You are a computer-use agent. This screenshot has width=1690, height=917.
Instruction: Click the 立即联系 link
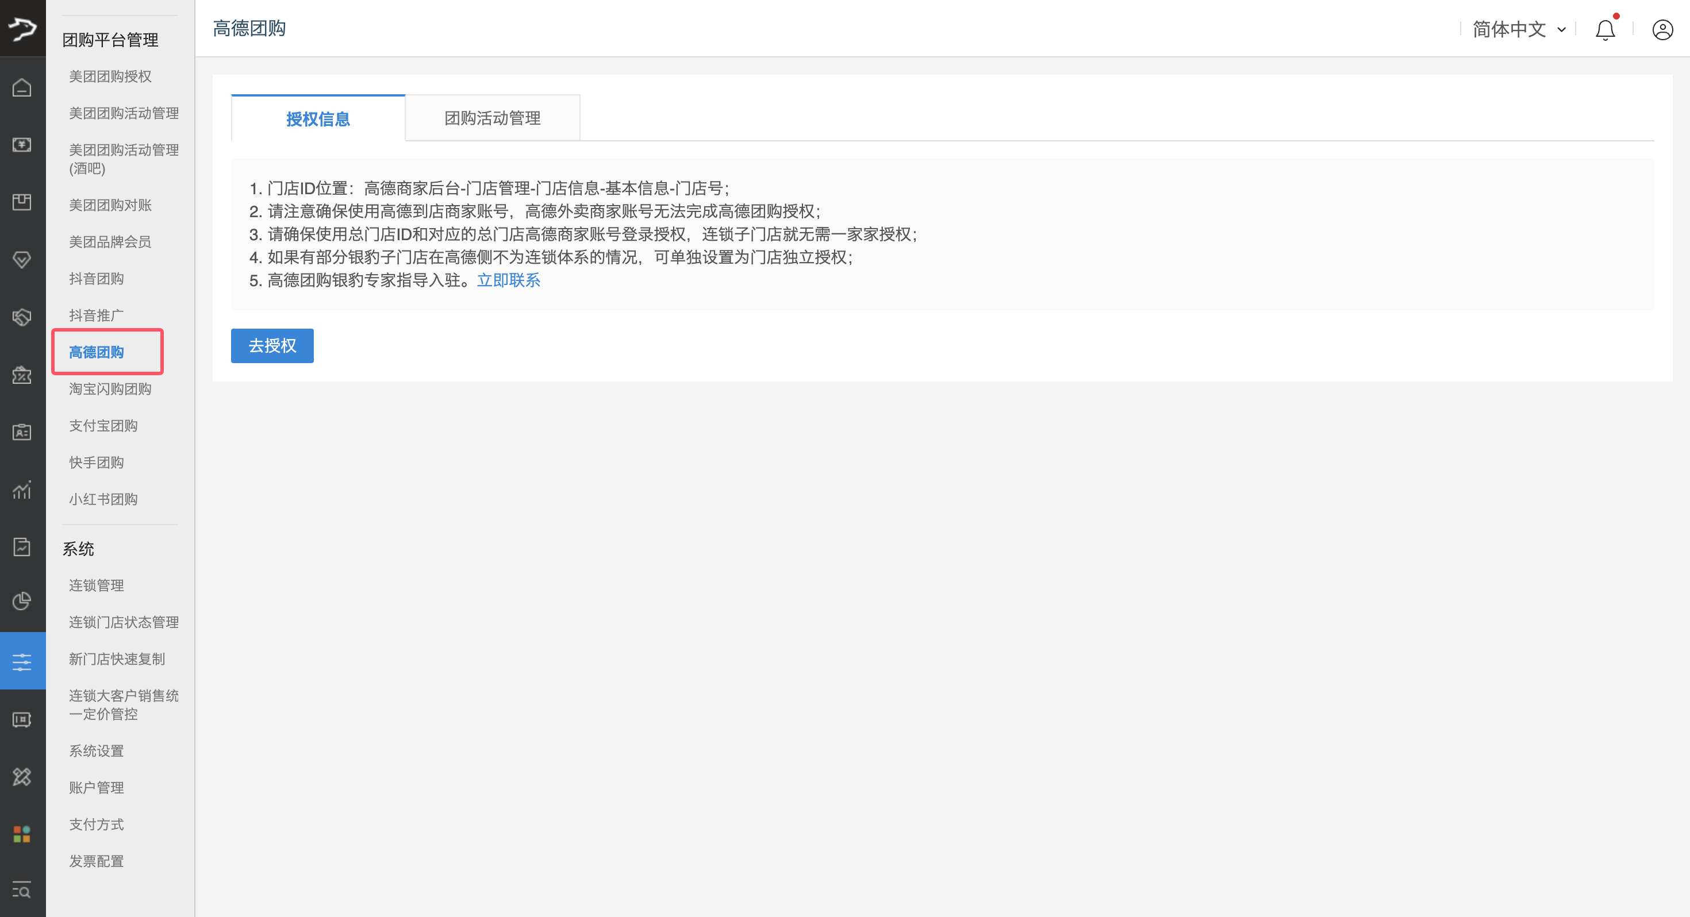point(509,281)
